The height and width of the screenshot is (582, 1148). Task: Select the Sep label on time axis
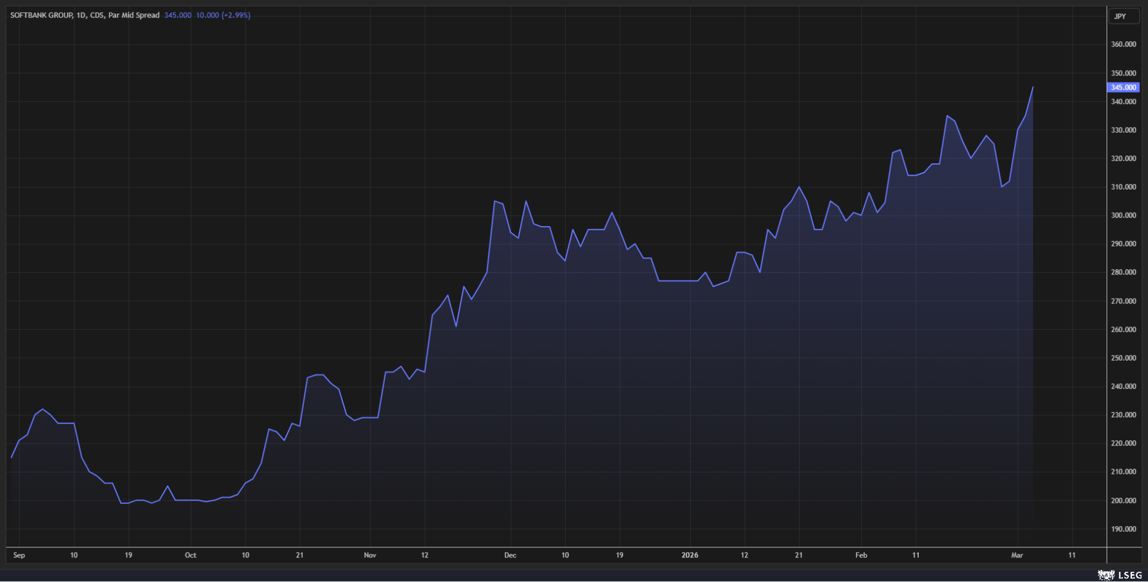tap(19, 555)
